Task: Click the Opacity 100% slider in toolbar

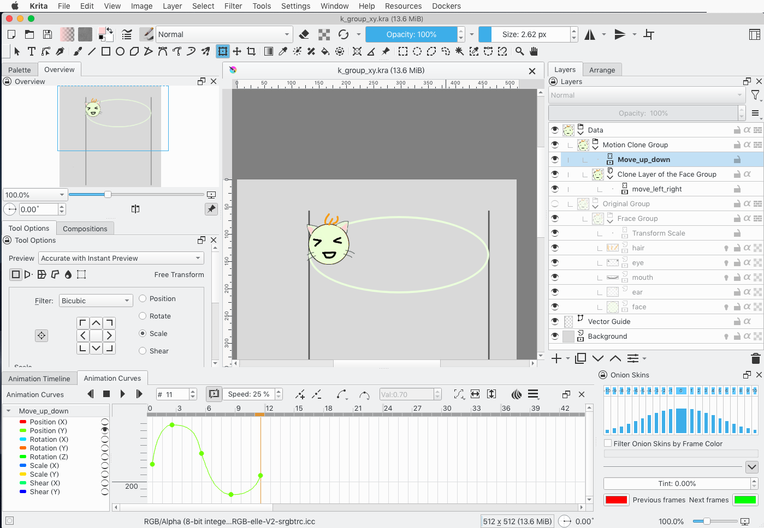Action: [411, 34]
